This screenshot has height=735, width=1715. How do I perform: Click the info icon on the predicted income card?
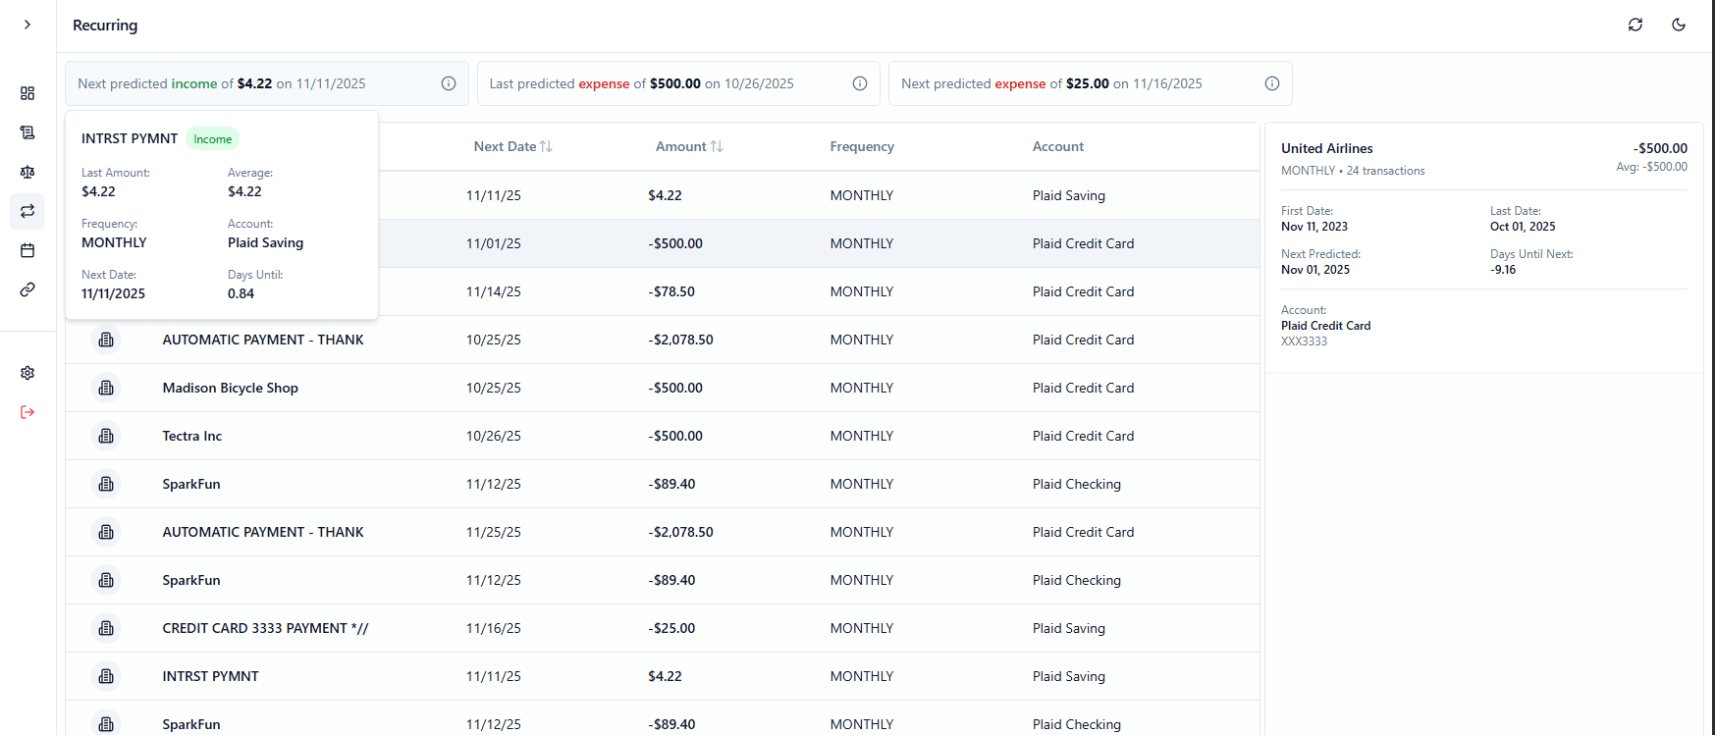(x=449, y=83)
